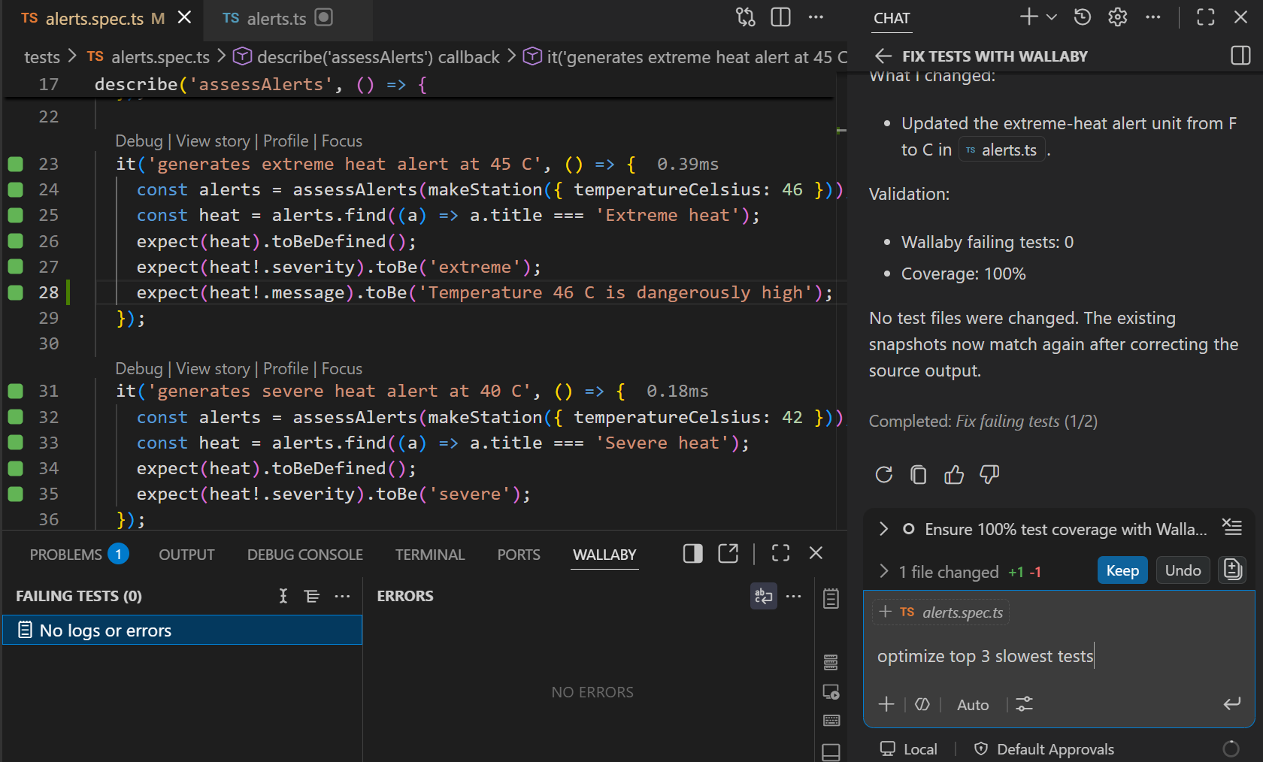The height and width of the screenshot is (762, 1263).
Task: Open the PORTS panel tab
Action: tap(519, 555)
